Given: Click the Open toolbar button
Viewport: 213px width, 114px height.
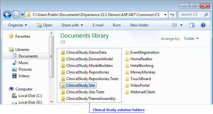Looking at the screenshot, I should pyautogui.click(x=44, y=25).
